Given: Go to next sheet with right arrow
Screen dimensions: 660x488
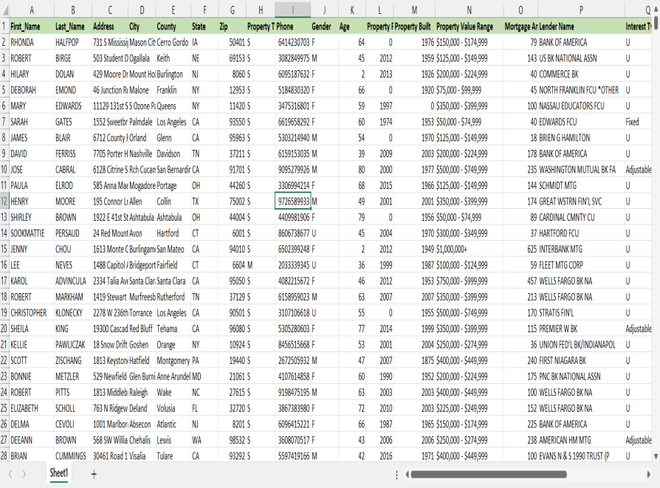Looking at the screenshot, I should click(x=24, y=474).
